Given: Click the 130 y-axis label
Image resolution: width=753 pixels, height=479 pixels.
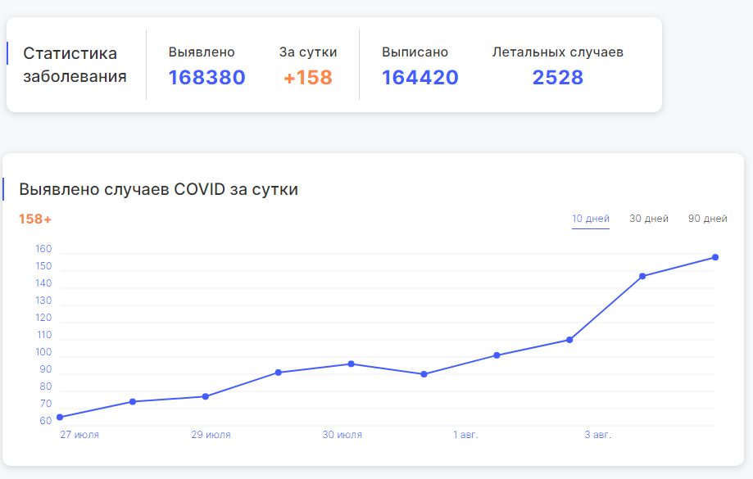Looking at the screenshot, I should coord(43,301).
